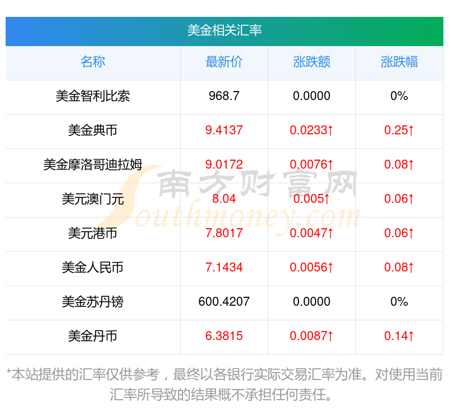Click the change value 0.0047↑
The width and height of the screenshot is (449, 412).
pos(311,233)
